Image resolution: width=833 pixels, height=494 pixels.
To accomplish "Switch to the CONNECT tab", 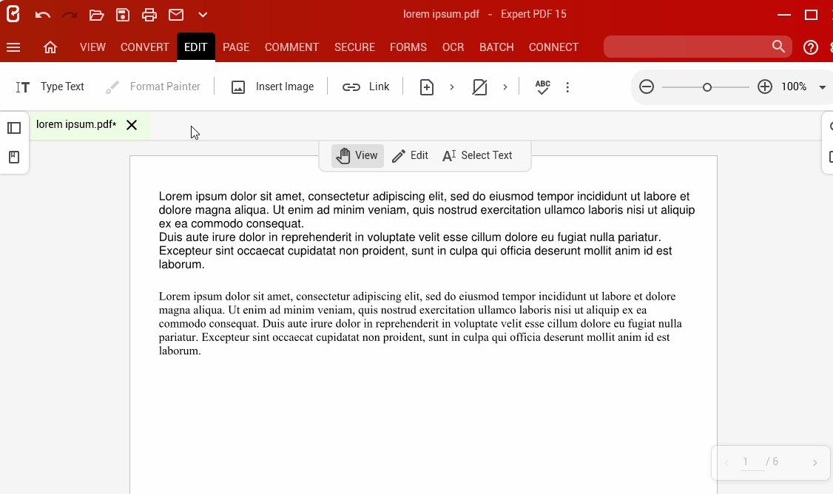I will coord(553,47).
